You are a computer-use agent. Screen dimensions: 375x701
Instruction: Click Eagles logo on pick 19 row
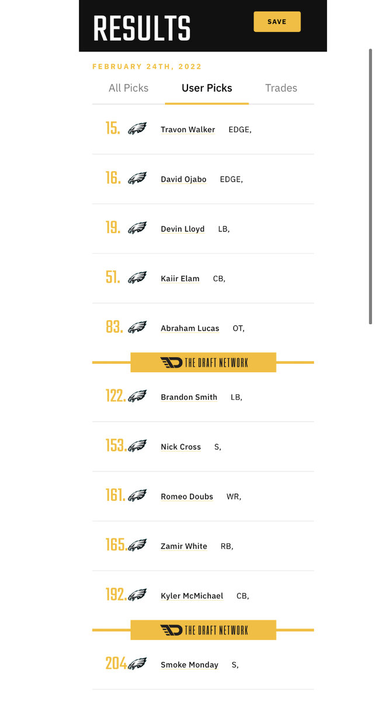(137, 228)
